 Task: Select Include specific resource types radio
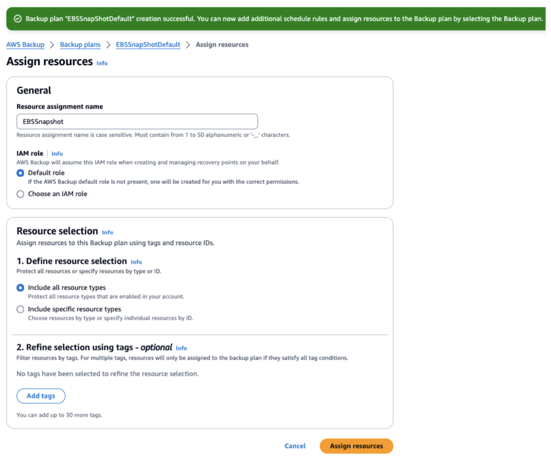20,310
